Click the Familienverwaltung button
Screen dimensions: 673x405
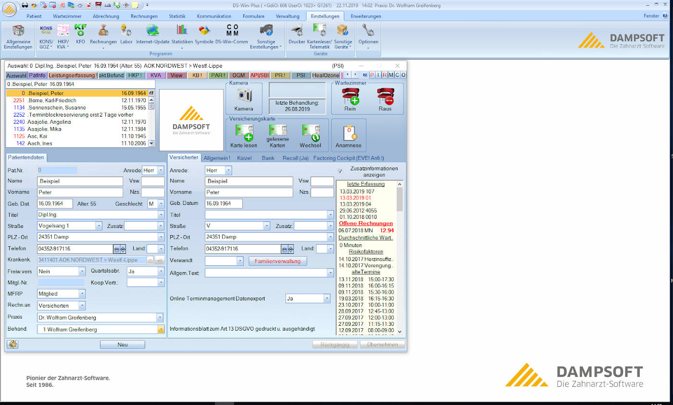click(277, 262)
